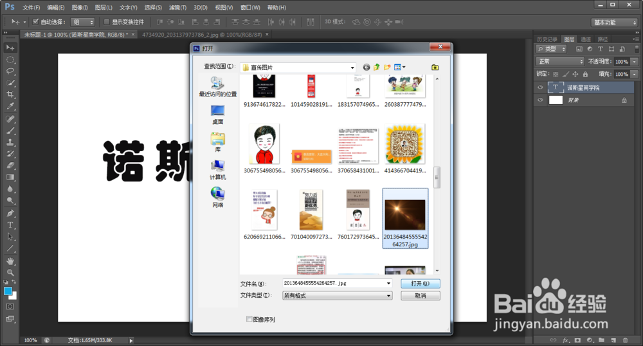Viewport: 643px width, 346px height.
Task: Open the 窗口(W) menu
Action: (250, 7)
